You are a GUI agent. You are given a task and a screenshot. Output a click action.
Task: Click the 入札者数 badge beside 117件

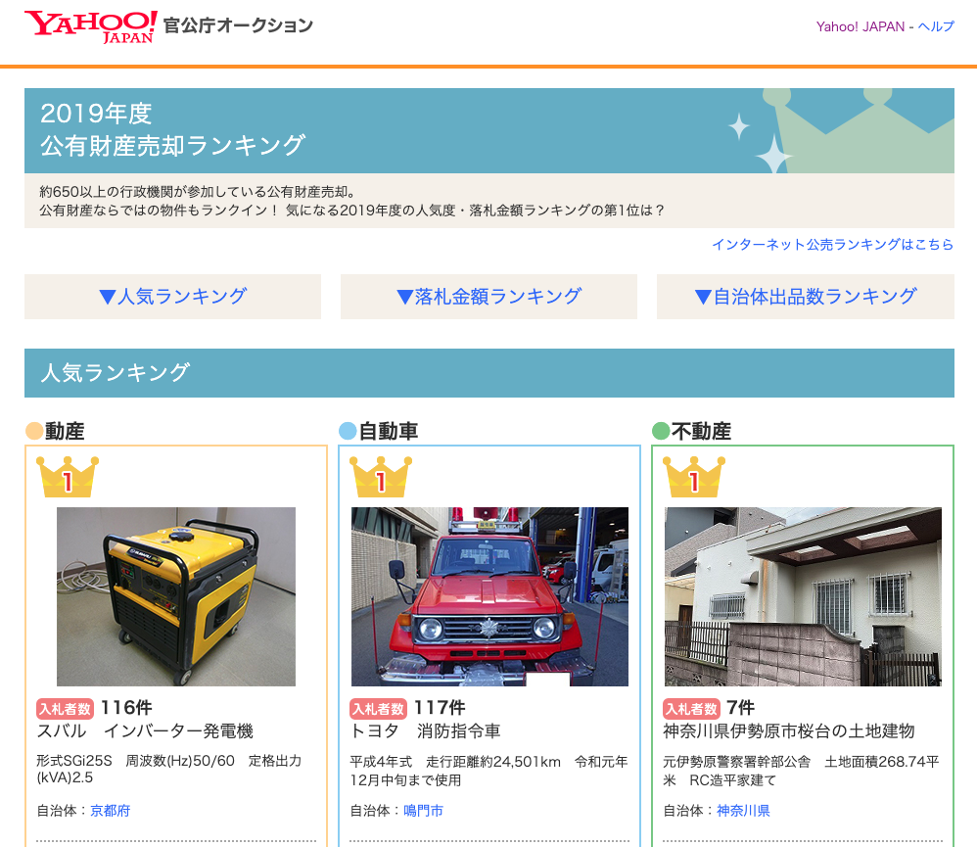(378, 709)
